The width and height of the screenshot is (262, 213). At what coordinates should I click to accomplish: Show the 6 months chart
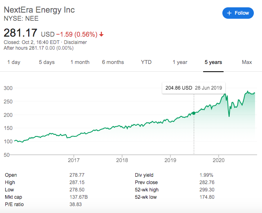[x=113, y=62]
